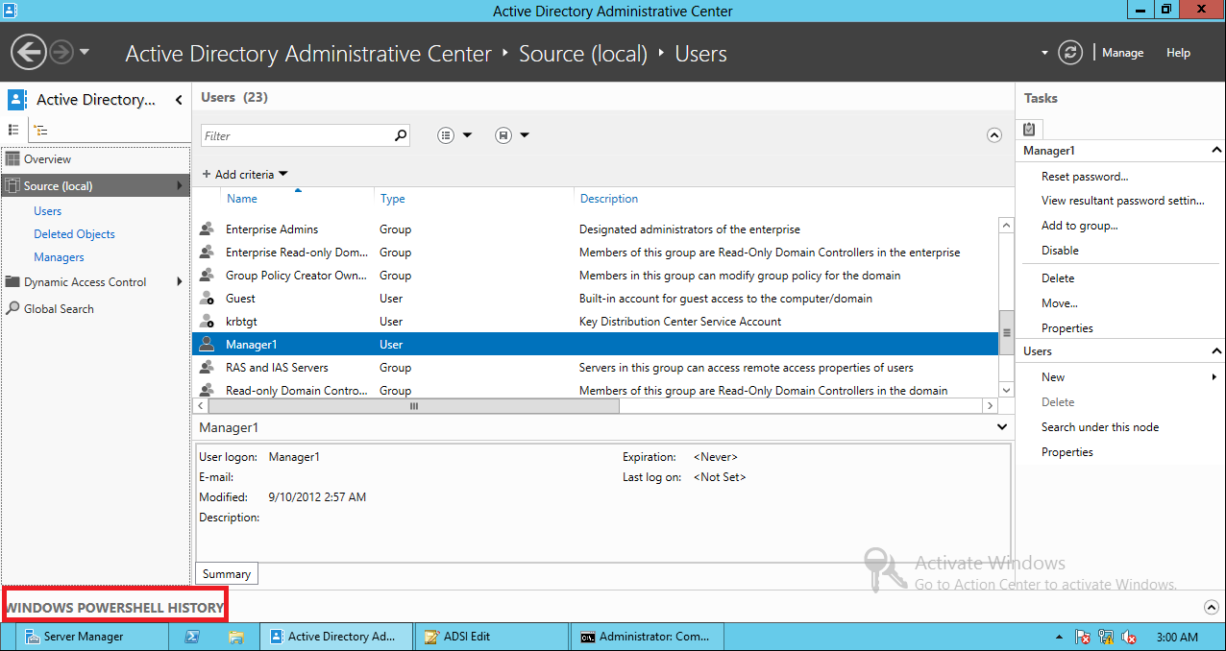Click PowerShell taskbar icon

coord(192,637)
